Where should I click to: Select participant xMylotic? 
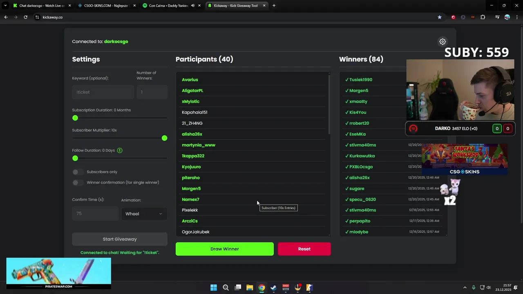(191, 101)
